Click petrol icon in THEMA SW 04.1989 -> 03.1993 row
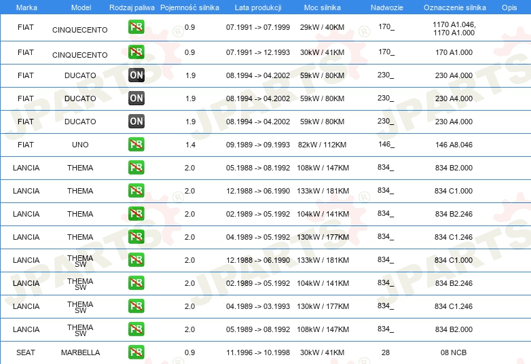The height and width of the screenshot is (364, 531). (136, 306)
